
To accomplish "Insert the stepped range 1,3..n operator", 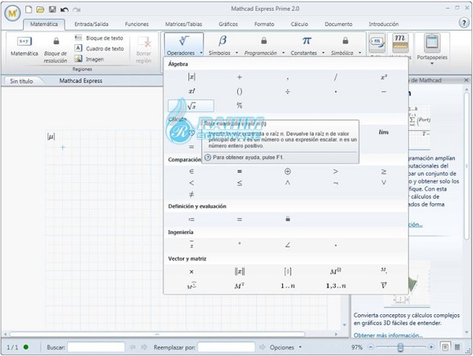I will pyautogui.click(x=336, y=285).
